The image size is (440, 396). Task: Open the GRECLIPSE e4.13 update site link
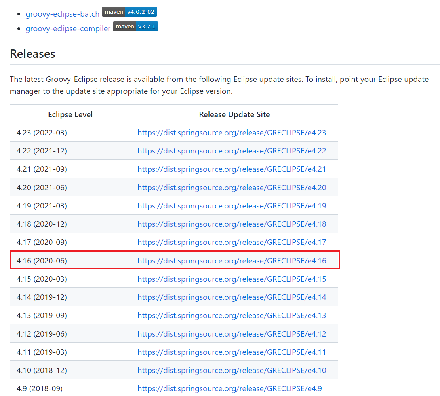[x=232, y=315]
